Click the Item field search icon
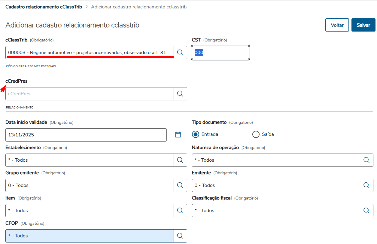The width and height of the screenshot is (377, 244). [180, 211]
